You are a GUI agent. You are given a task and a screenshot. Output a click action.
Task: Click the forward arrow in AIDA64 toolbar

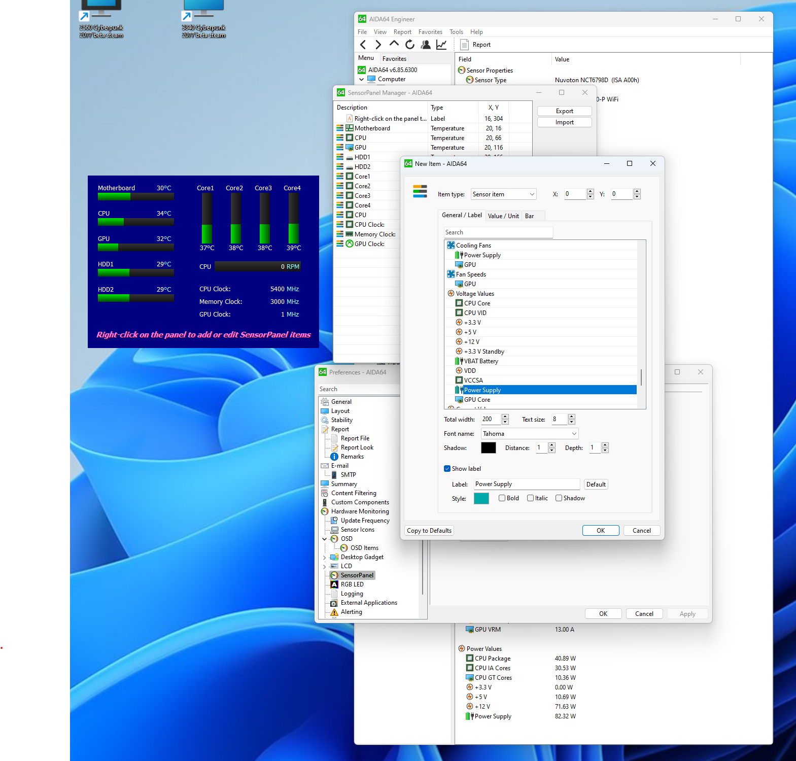pyautogui.click(x=378, y=45)
